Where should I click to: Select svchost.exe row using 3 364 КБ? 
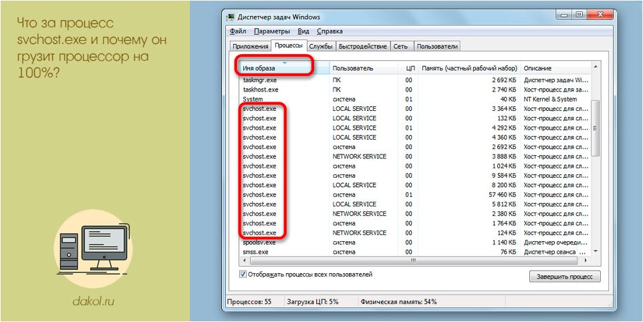point(415,109)
